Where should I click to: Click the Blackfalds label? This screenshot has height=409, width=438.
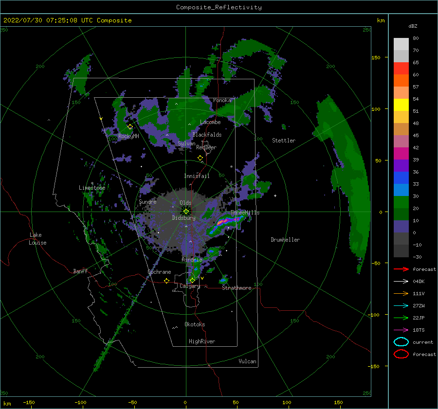pyautogui.click(x=207, y=135)
